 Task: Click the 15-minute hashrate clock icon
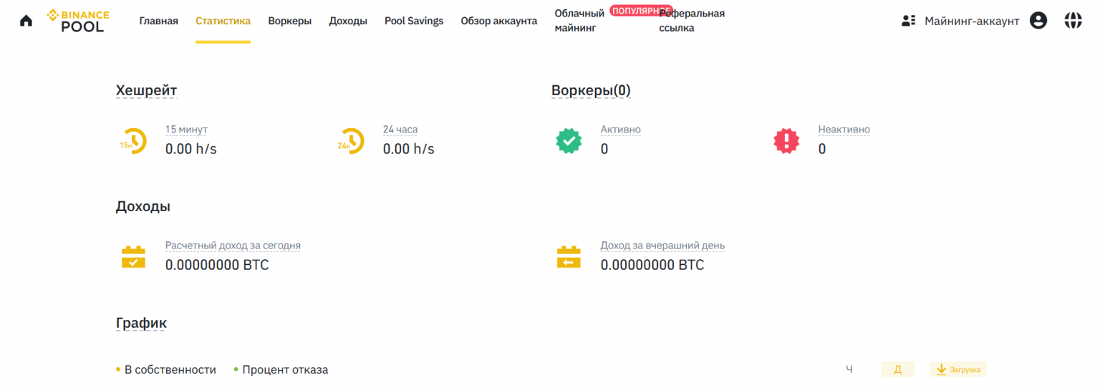(x=133, y=141)
